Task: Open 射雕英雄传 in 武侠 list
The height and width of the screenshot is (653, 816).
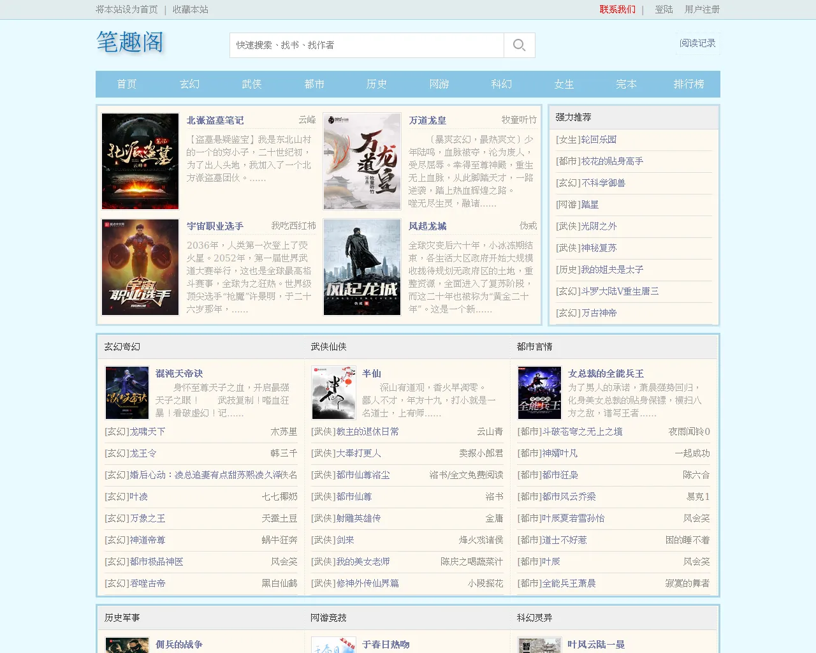Action: point(358,518)
